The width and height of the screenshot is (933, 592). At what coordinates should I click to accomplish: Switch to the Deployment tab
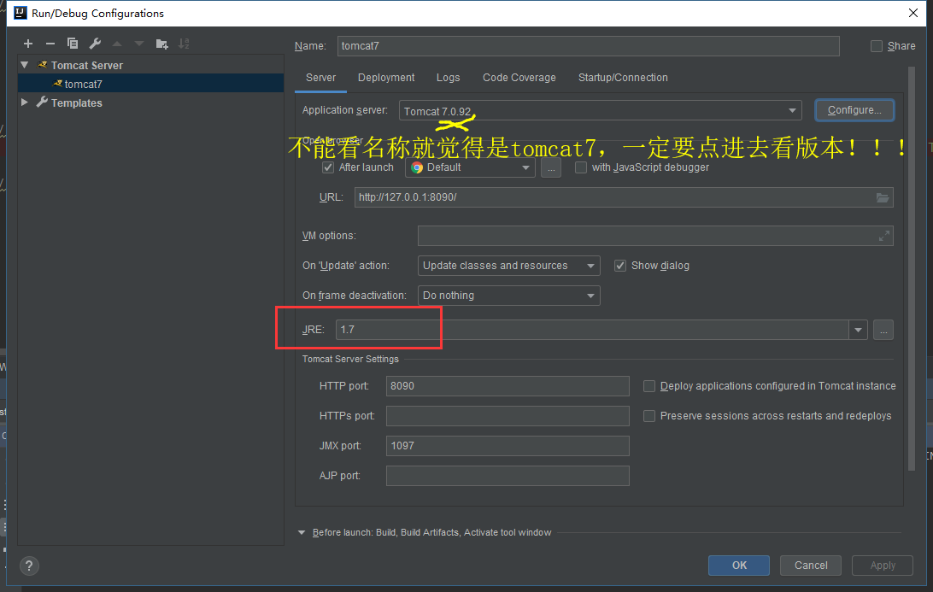pyautogui.click(x=385, y=77)
